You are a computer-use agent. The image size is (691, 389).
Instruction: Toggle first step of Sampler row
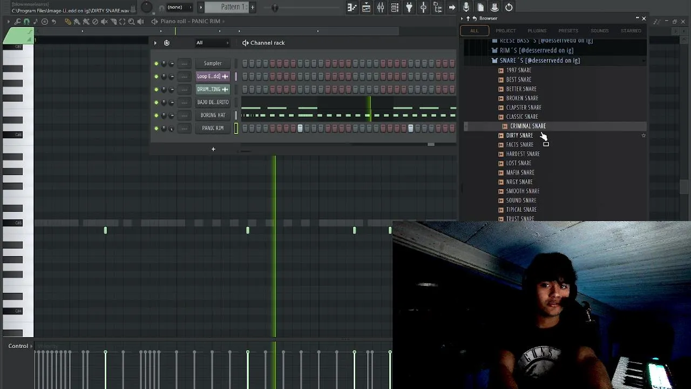click(x=245, y=63)
